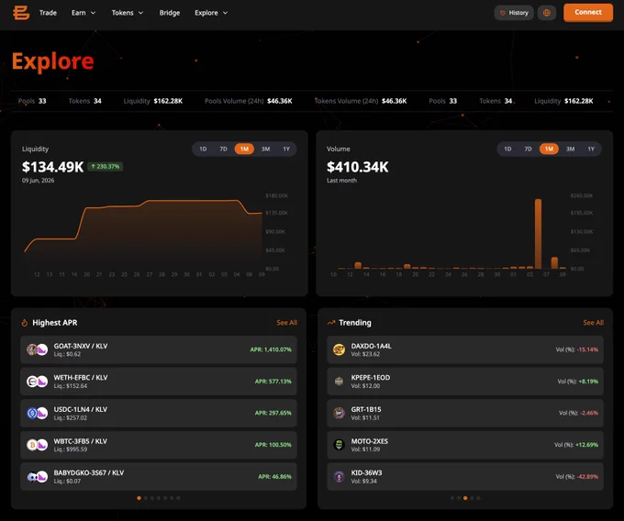Go to active Trending carousel dot

tap(465, 498)
